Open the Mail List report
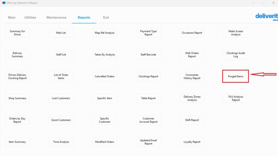The width and height of the screenshot is (278, 156). (61, 33)
